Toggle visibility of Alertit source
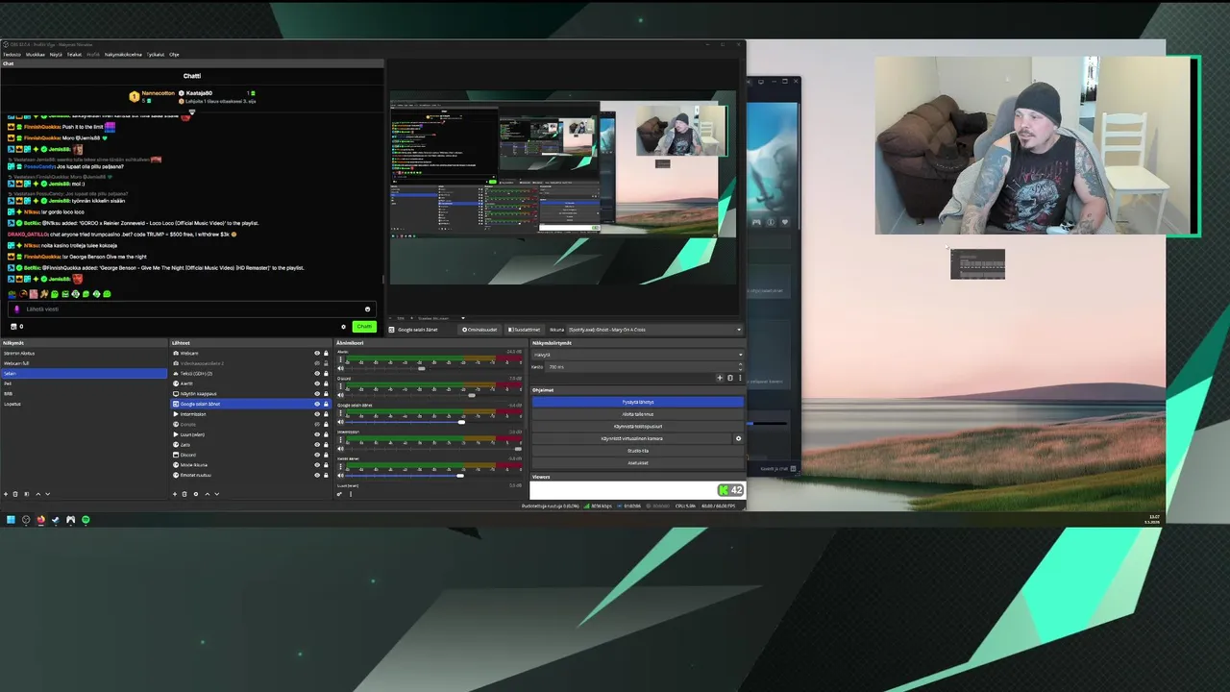 [x=317, y=383]
